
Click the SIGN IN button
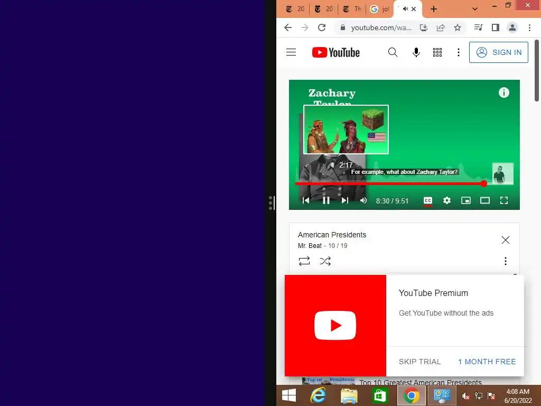tap(498, 52)
